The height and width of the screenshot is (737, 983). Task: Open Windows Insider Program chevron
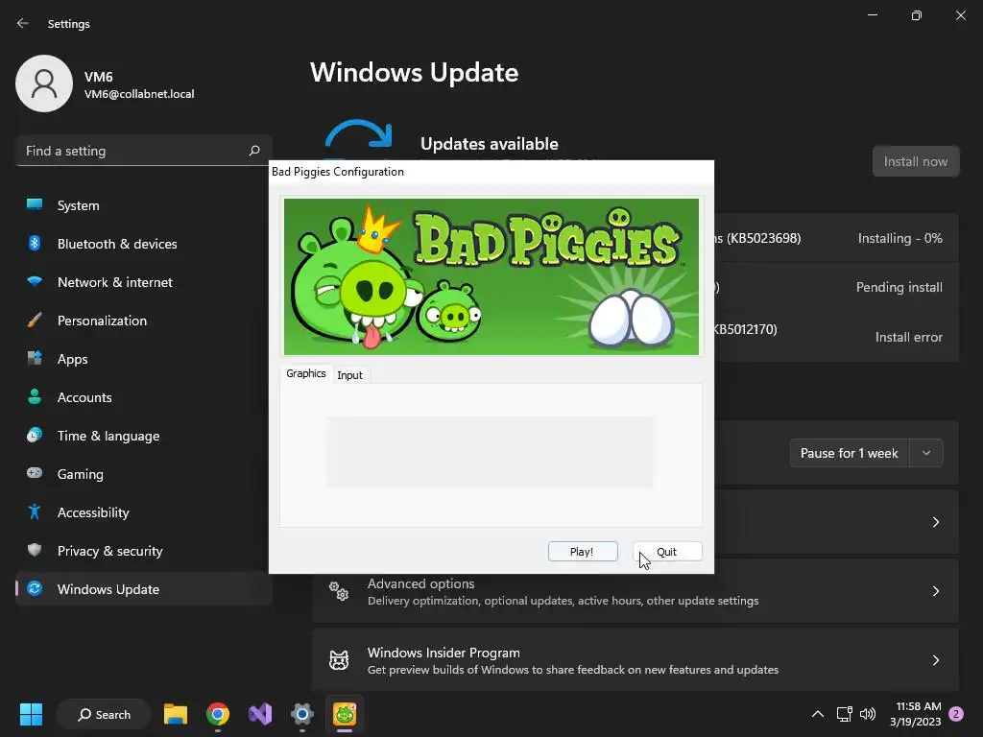(935, 660)
